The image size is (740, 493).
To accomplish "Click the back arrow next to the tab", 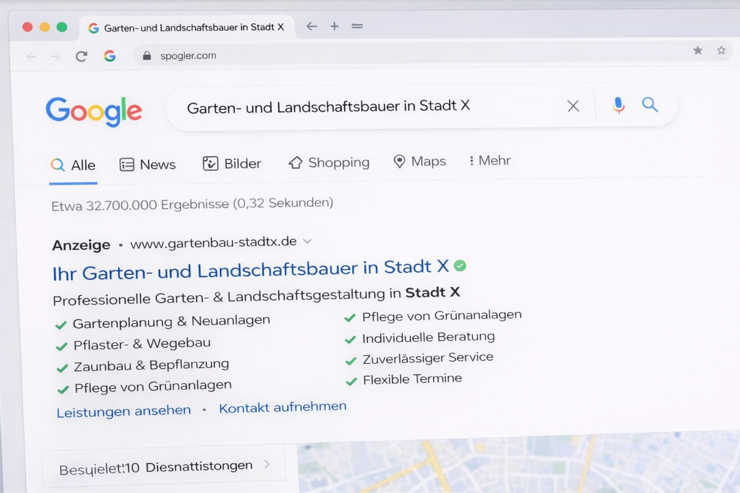I will pos(312,26).
